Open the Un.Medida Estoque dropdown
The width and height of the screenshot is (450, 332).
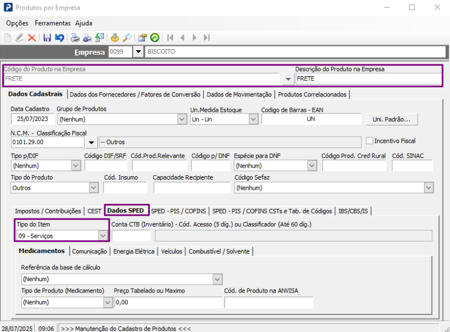click(253, 119)
